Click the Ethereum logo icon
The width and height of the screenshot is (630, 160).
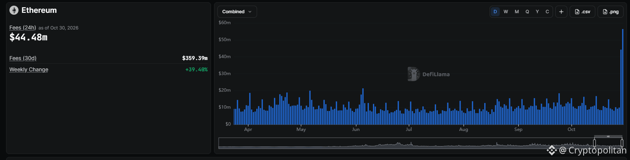pyautogui.click(x=14, y=11)
